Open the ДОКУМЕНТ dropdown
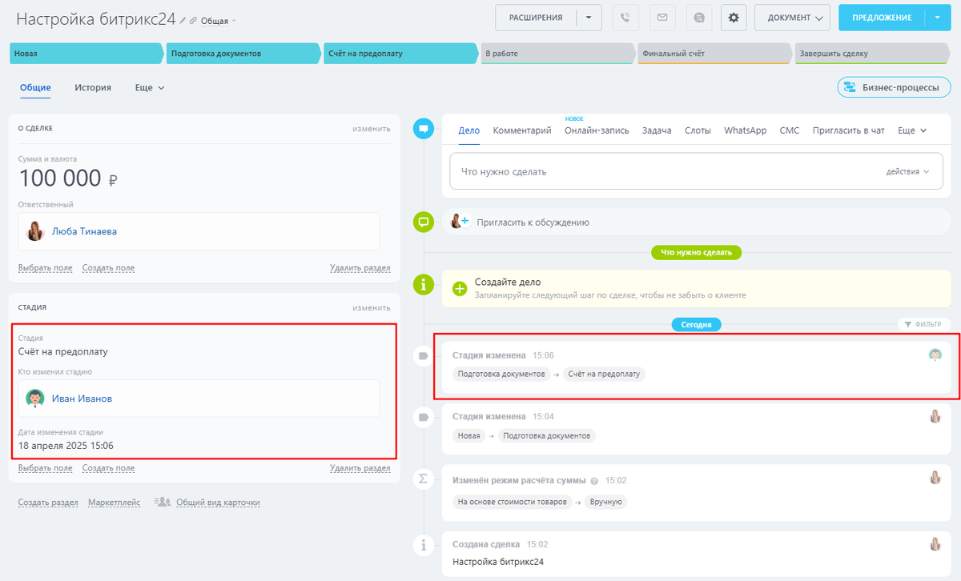 coord(792,17)
